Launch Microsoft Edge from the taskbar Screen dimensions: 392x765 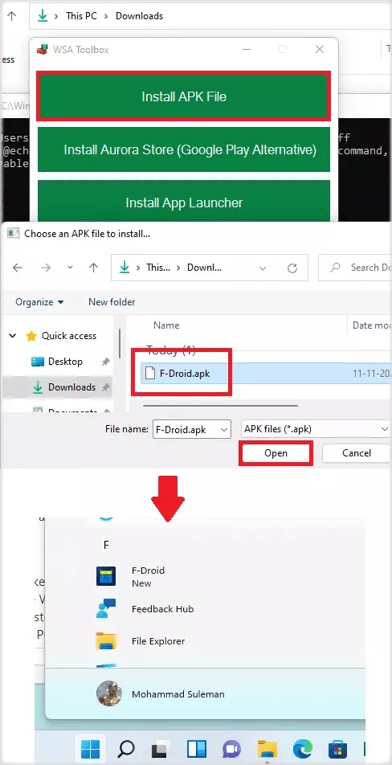pyautogui.click(x=302, y=748)
